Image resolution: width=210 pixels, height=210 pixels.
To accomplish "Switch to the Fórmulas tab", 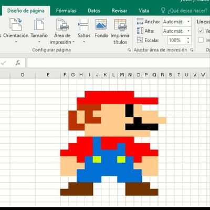I will [x=66, y=11].
